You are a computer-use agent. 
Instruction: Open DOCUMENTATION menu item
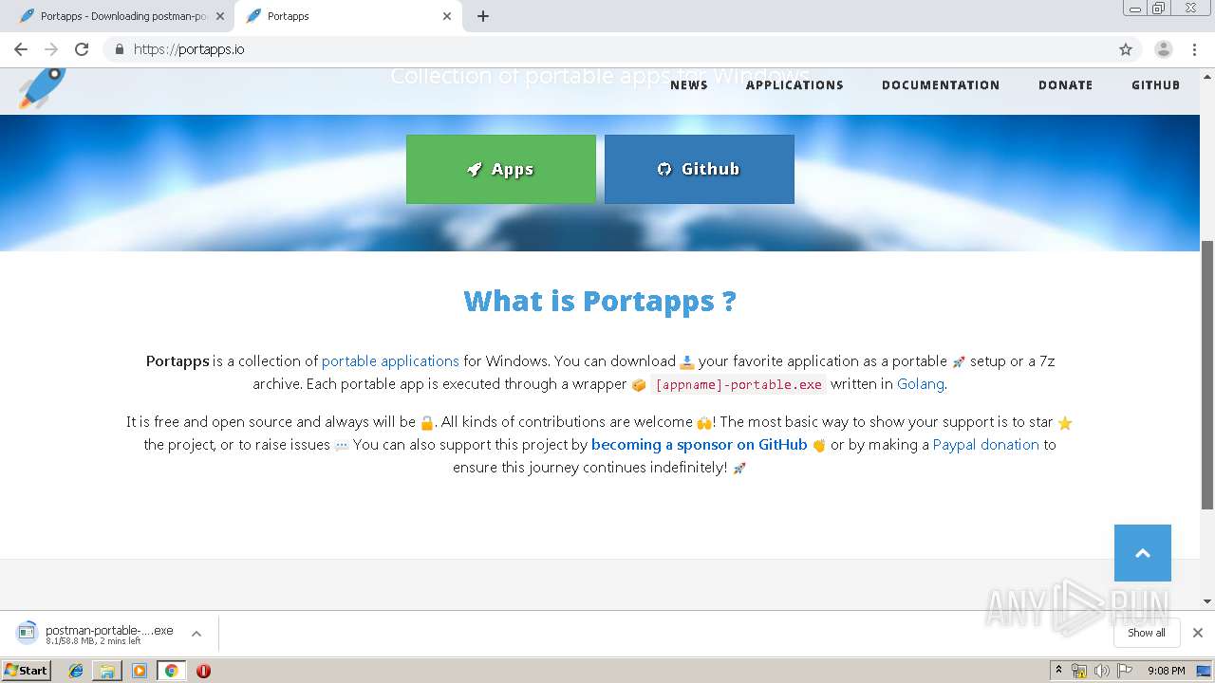(941, 85)
